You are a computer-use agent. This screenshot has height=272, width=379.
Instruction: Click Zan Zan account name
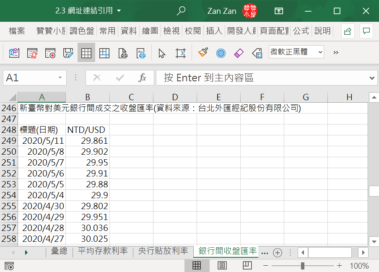click(x=222, y=11)
